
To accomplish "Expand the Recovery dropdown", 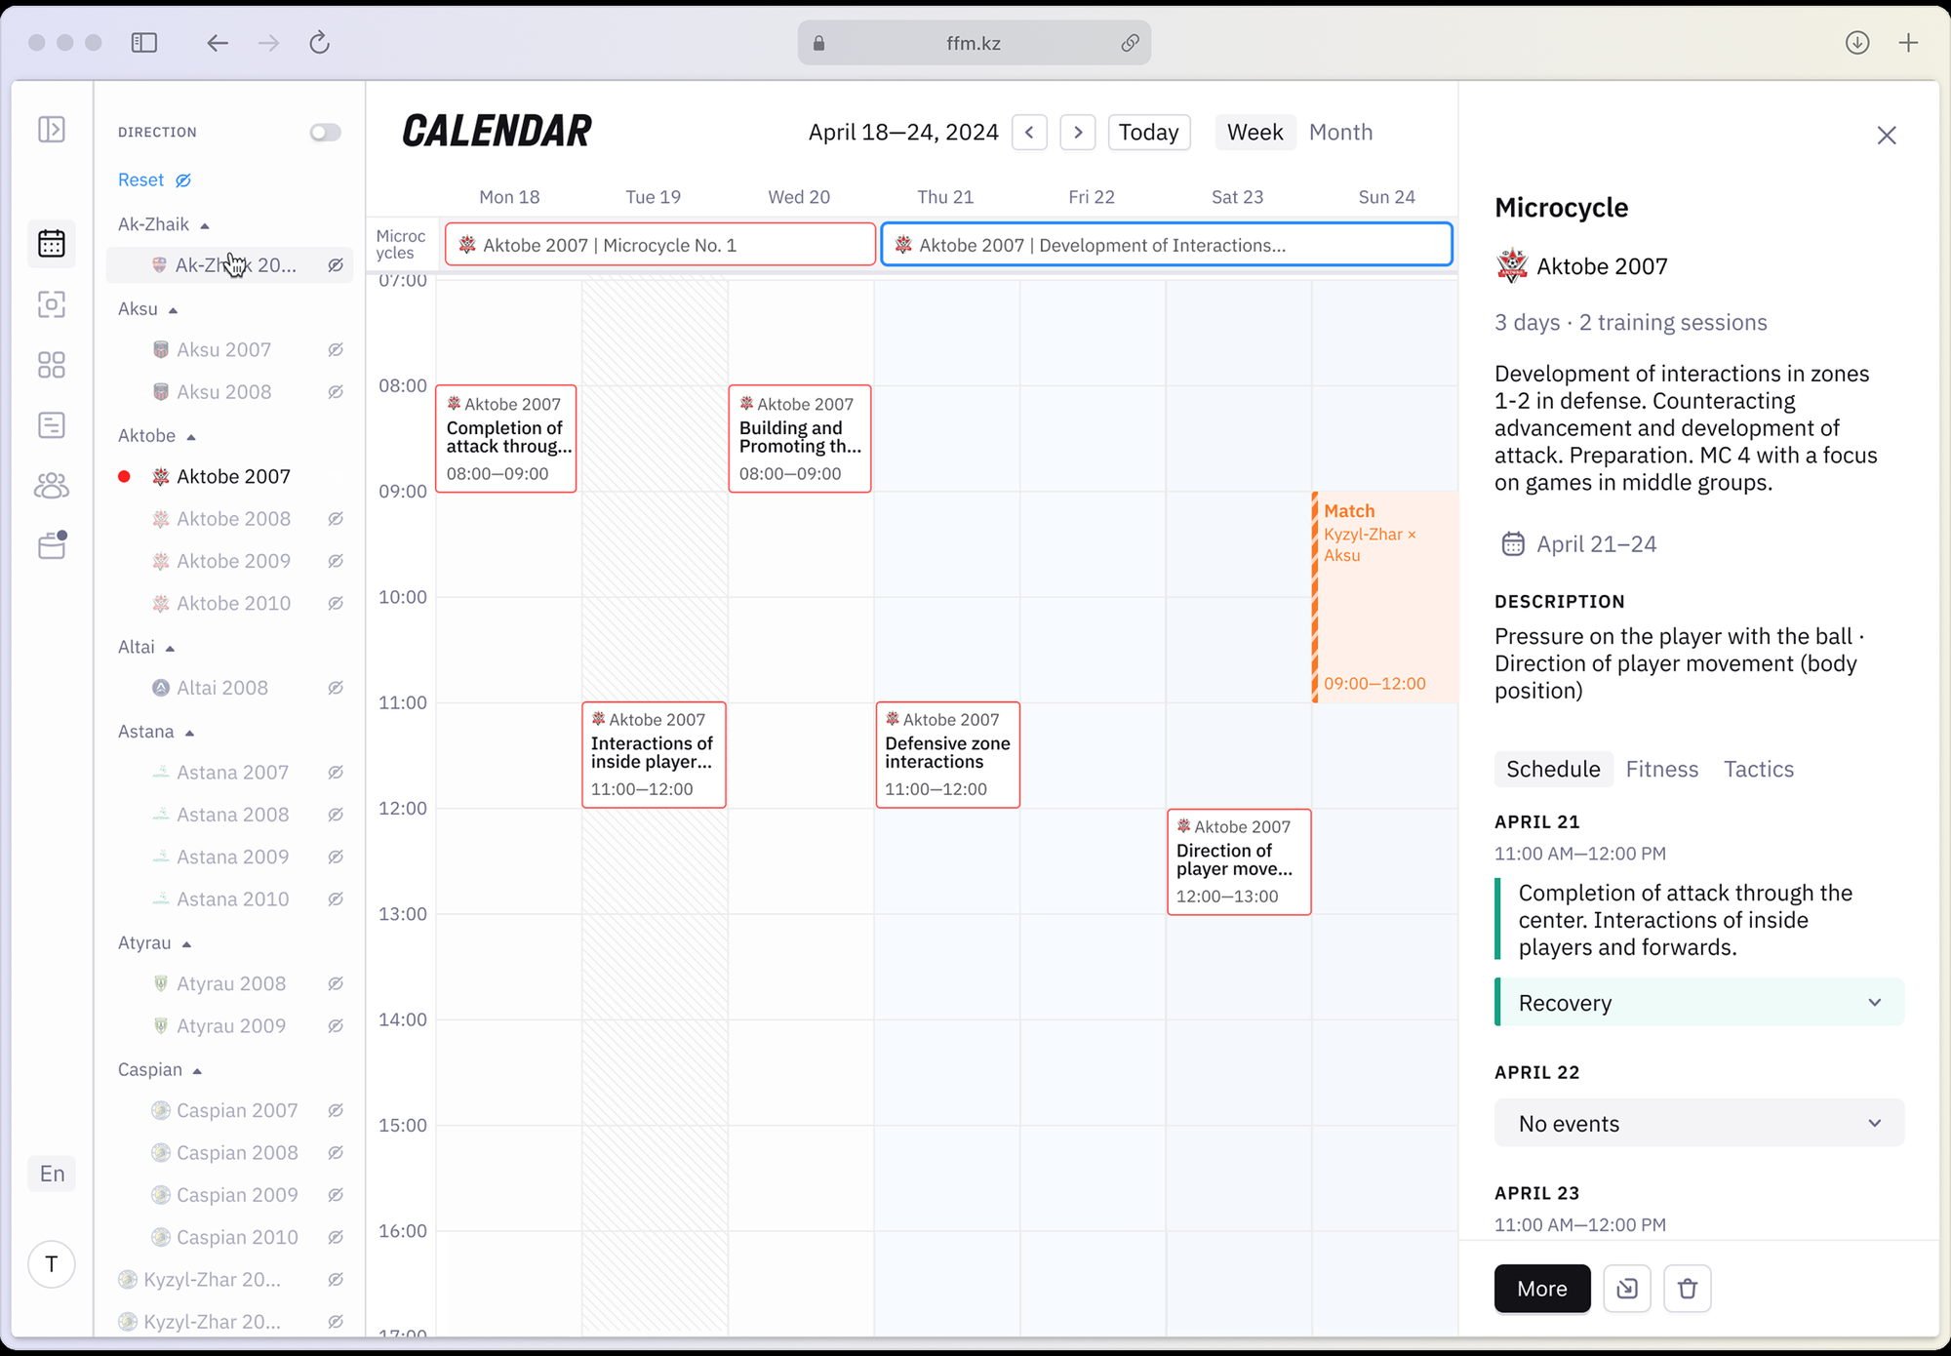I will point(1699,1003).
